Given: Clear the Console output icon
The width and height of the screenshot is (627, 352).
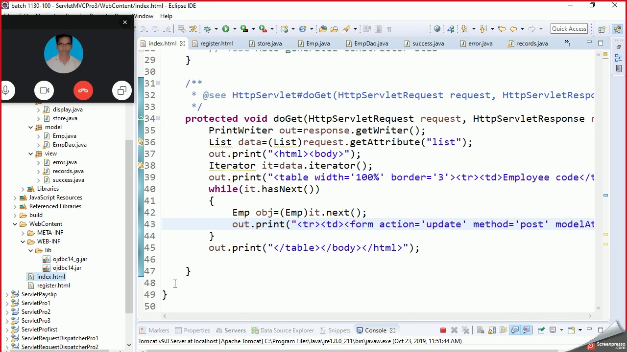Looking at the screenshot, I should click(x=480, y=330).
